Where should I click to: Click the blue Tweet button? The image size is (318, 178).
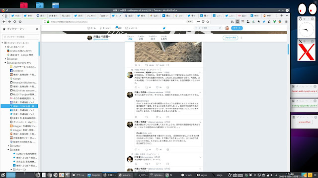point(237,28)
